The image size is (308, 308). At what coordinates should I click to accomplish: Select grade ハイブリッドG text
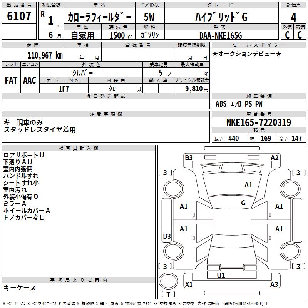click(221, 17)
